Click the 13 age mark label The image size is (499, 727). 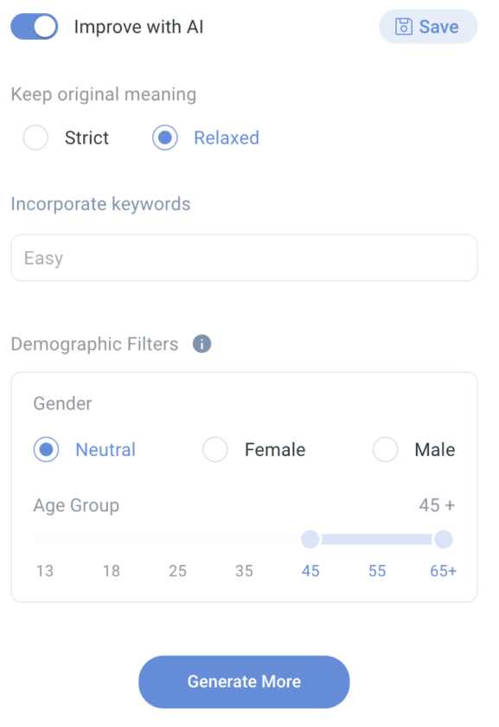[44, 570]
